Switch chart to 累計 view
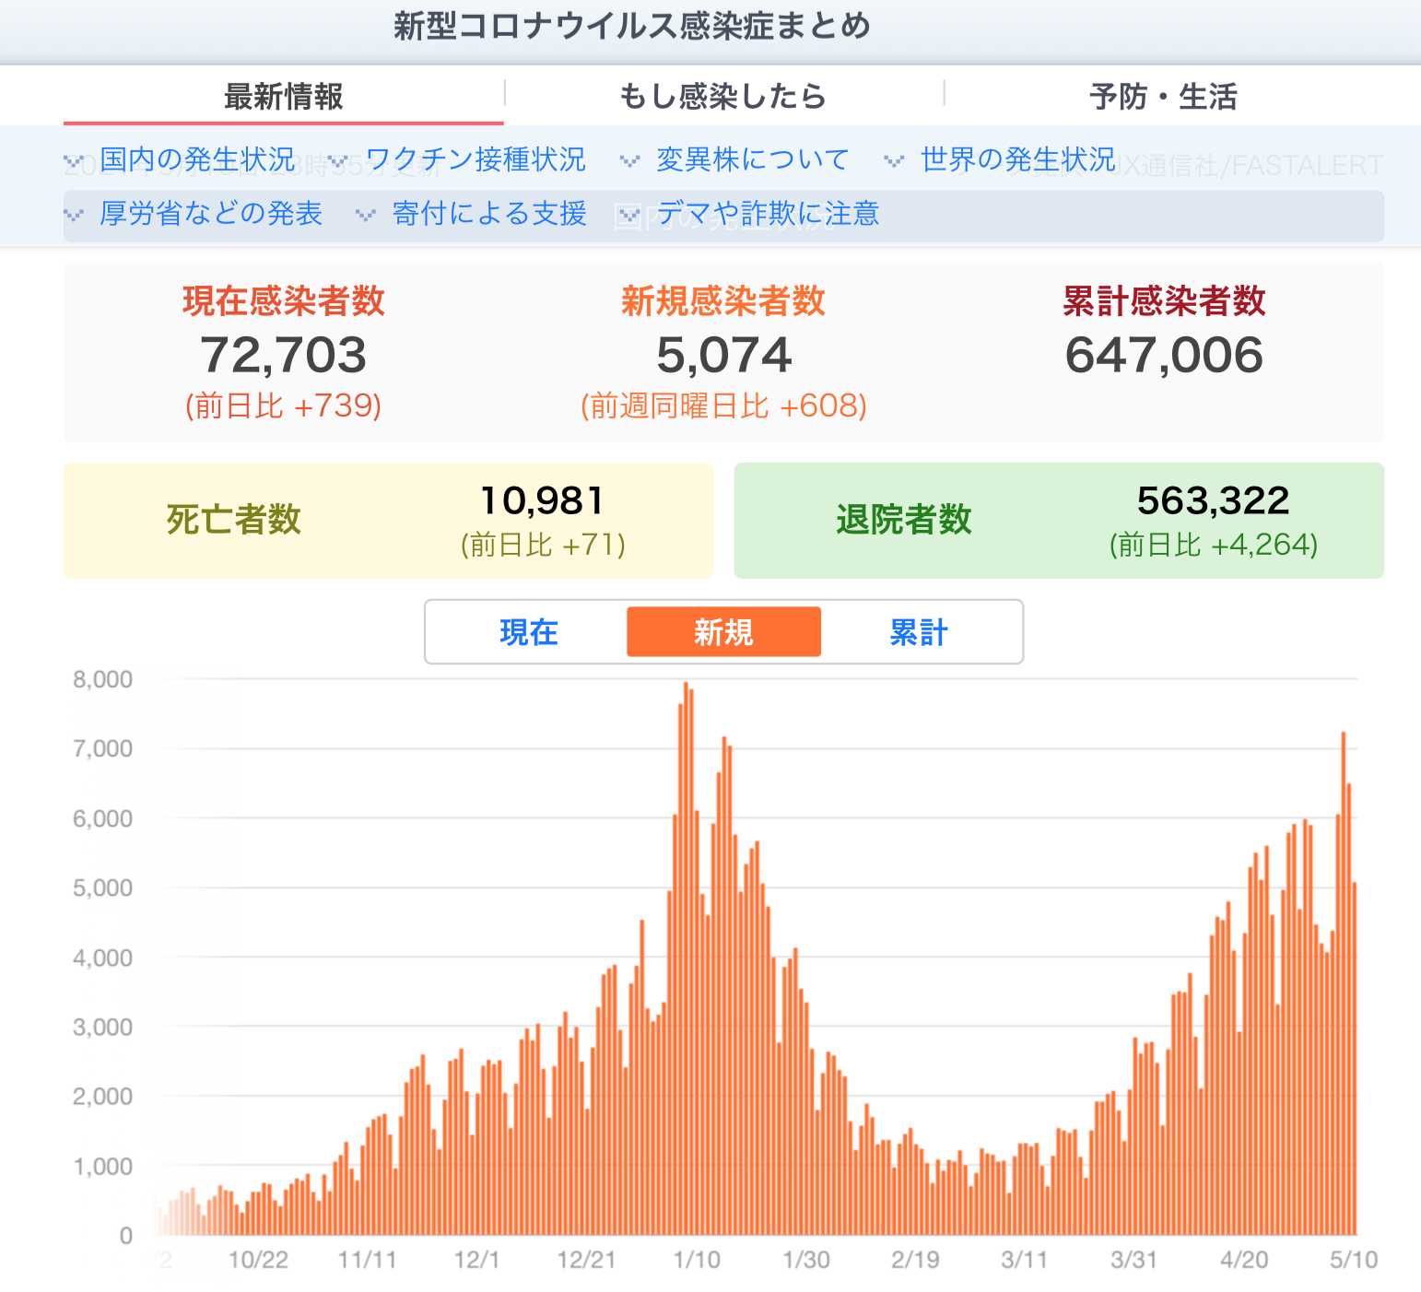 pyautogui.click(x=918, y=632)
